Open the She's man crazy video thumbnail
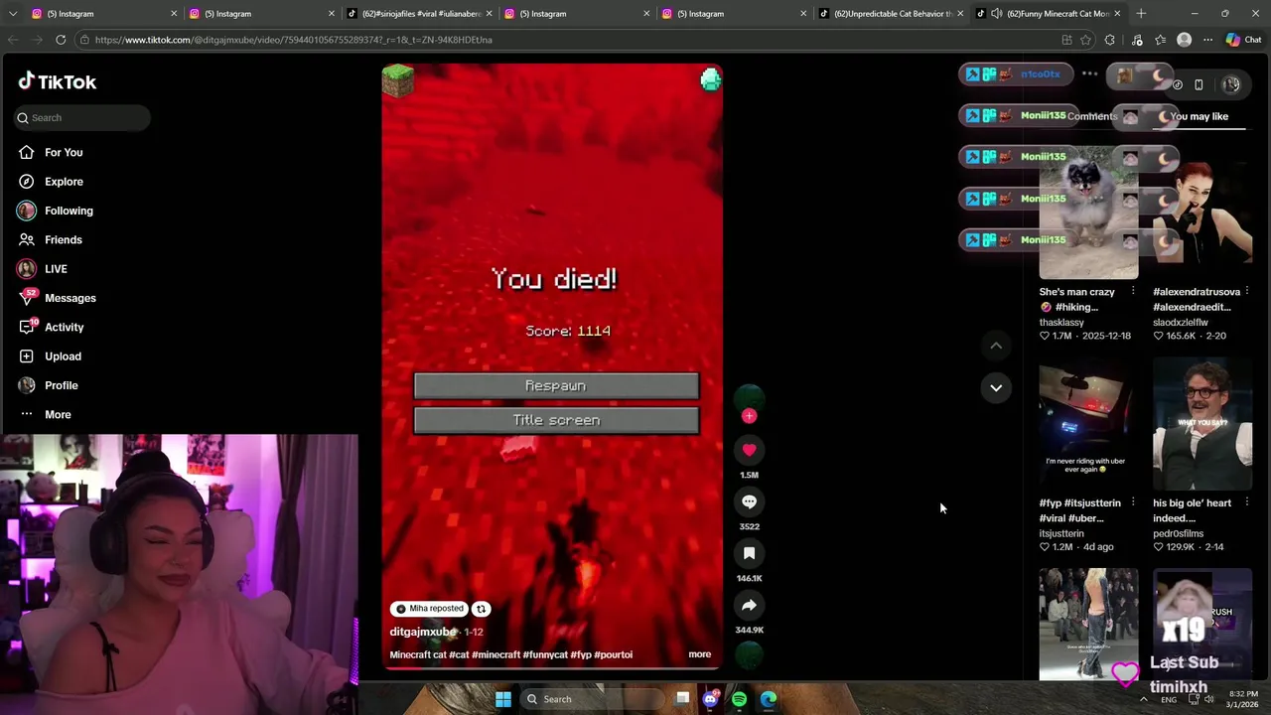The height and width of the screenshot is (715, 1271). tap(1088, 213)
